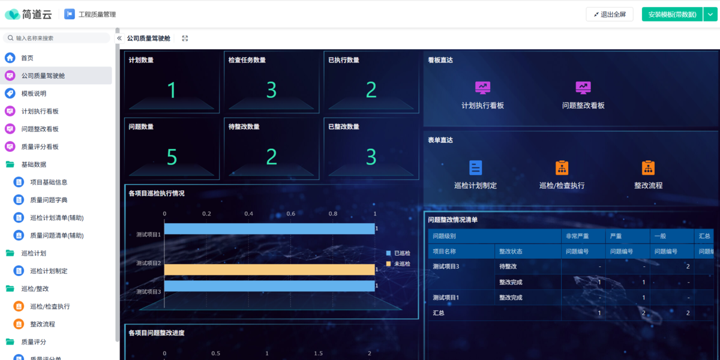
Task: Select 质量评分看板 in sidebar menu
Action: pyautogui.click(x=56, y=146)
